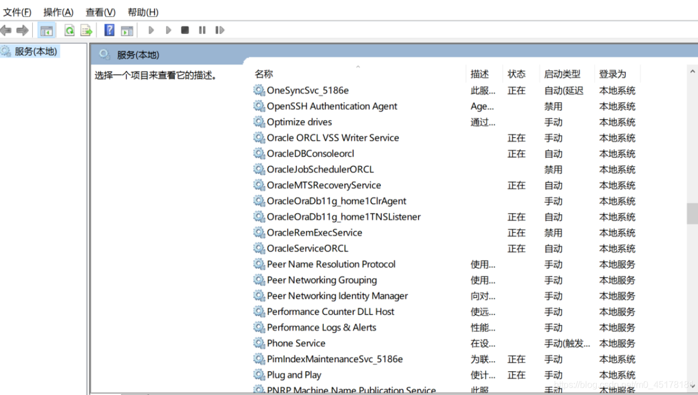698x395 pixels.
Task: Open the 帮助(H) menu
Action: [x=143, y=12]
